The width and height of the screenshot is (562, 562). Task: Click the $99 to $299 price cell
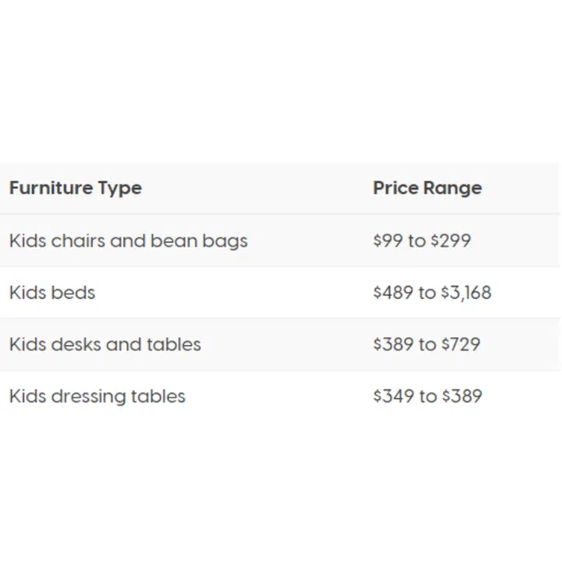(x=421, y=240)
